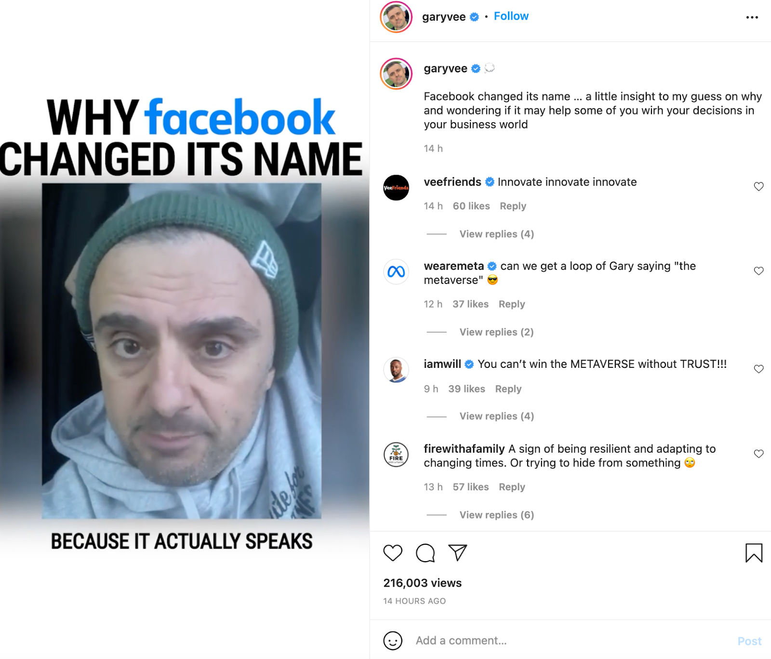Open veefriends profile avatar
Viewport: 771px width, 659px height.
point(396,188)
